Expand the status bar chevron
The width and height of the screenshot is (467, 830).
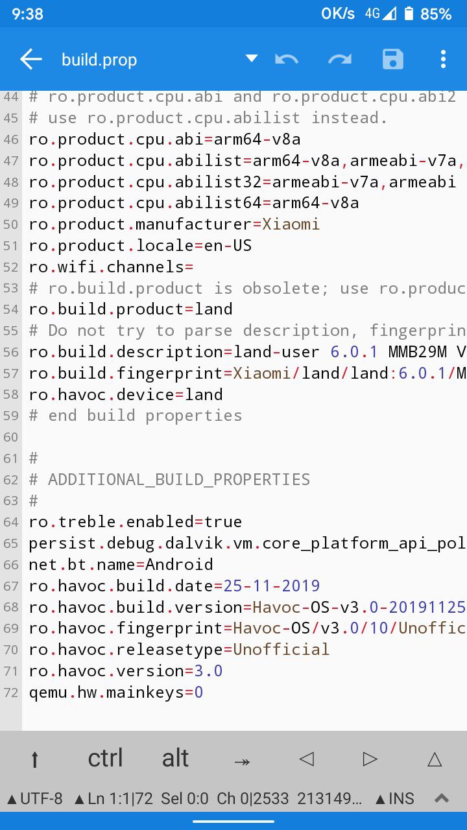point(442,798)
